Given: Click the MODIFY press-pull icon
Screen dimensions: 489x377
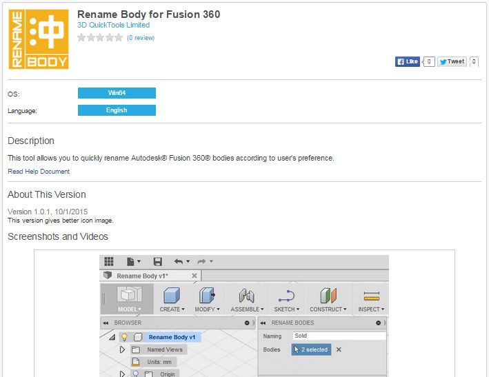Looking at the screenshot, I should coord(207,295).
